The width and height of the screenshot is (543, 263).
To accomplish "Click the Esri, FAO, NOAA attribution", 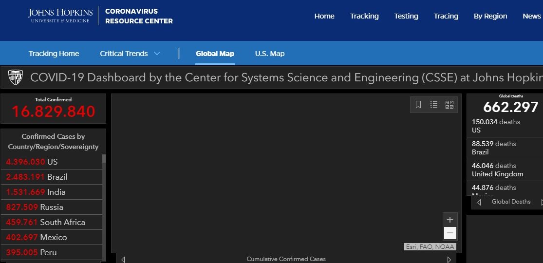I will 430,247.
